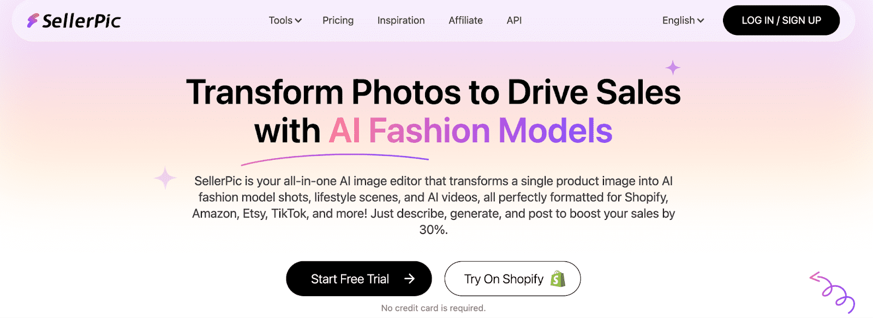The height and width of the screenshot is (318, 873).
Task: Select API from the top navigation
Action: coord(513,20)
